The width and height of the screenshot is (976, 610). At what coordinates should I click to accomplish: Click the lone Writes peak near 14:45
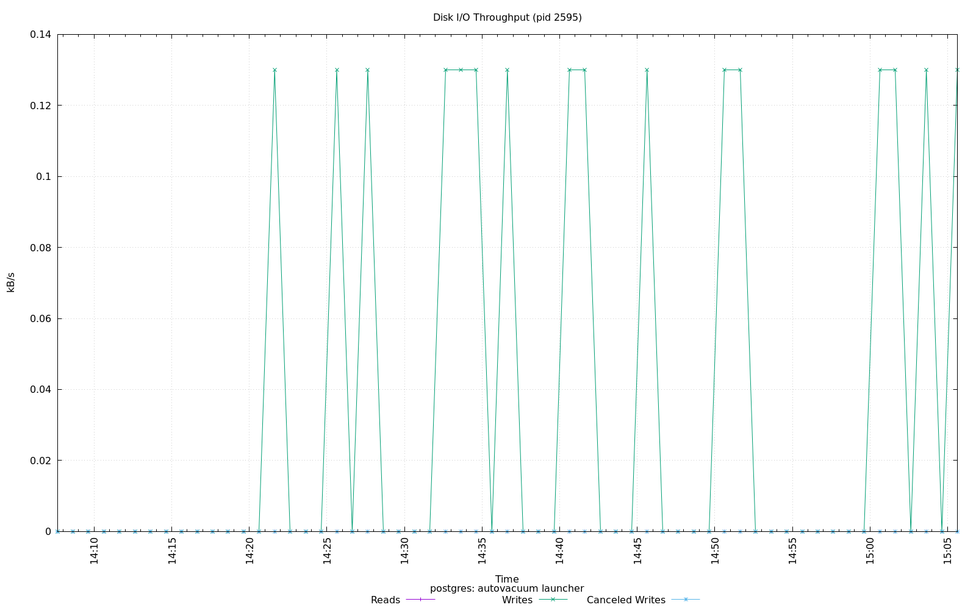647,70
